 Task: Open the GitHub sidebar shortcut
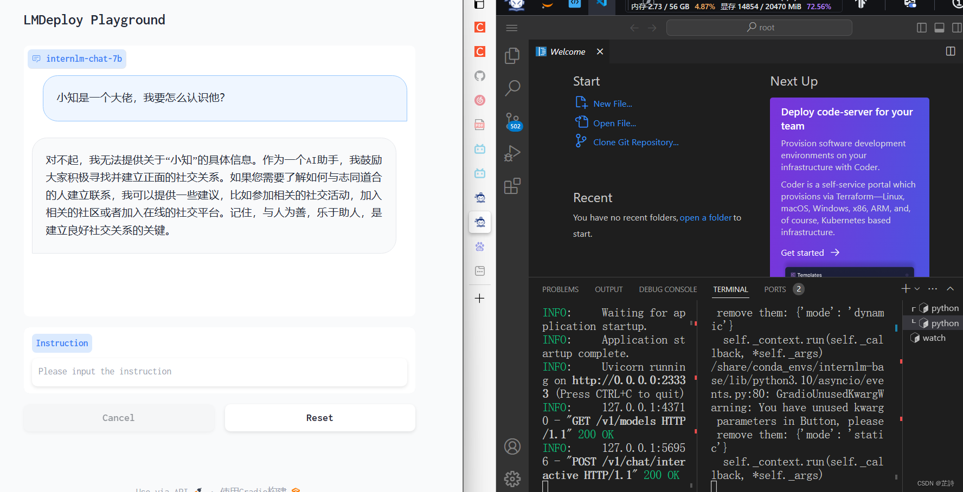480,76
